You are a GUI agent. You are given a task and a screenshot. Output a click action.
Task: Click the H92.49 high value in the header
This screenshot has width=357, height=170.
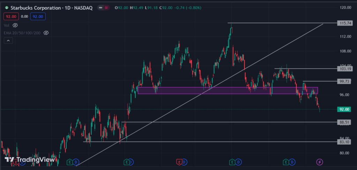click(x=136, y=8)
